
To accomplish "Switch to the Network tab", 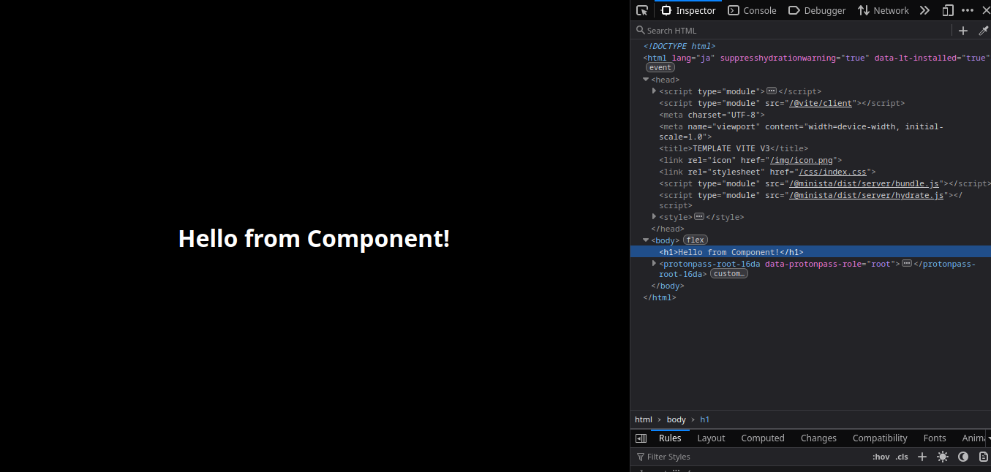I will 883,10.
